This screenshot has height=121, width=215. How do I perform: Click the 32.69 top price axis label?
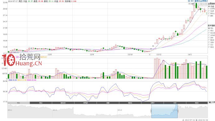coord(5,3)
